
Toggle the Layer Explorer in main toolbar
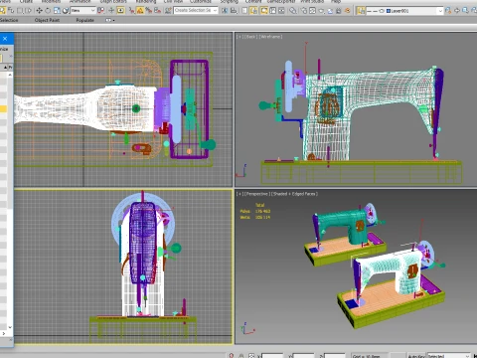(253, 11)
